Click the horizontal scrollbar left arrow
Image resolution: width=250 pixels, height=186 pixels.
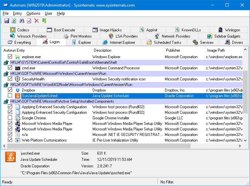(4, 146)
